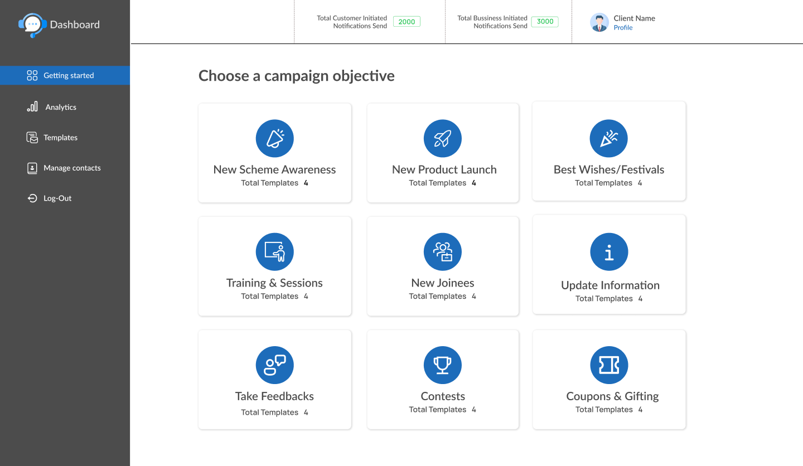Open Analytics from the sidebar
This screenshot has width=803, height=466.
pyautogui.click(x=60, y=107)
